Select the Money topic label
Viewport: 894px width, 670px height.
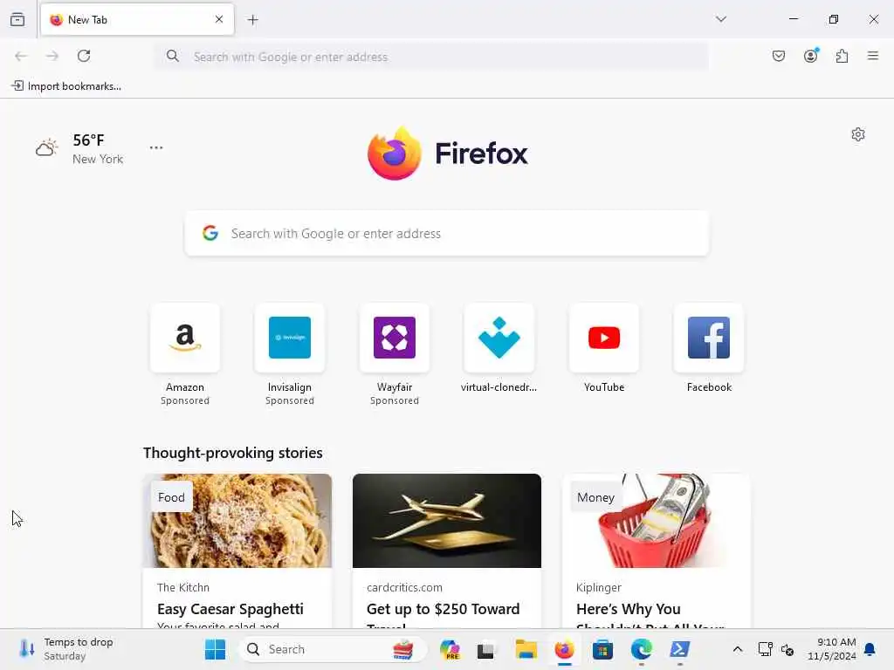pyautogui.click(x=595, y=497)
